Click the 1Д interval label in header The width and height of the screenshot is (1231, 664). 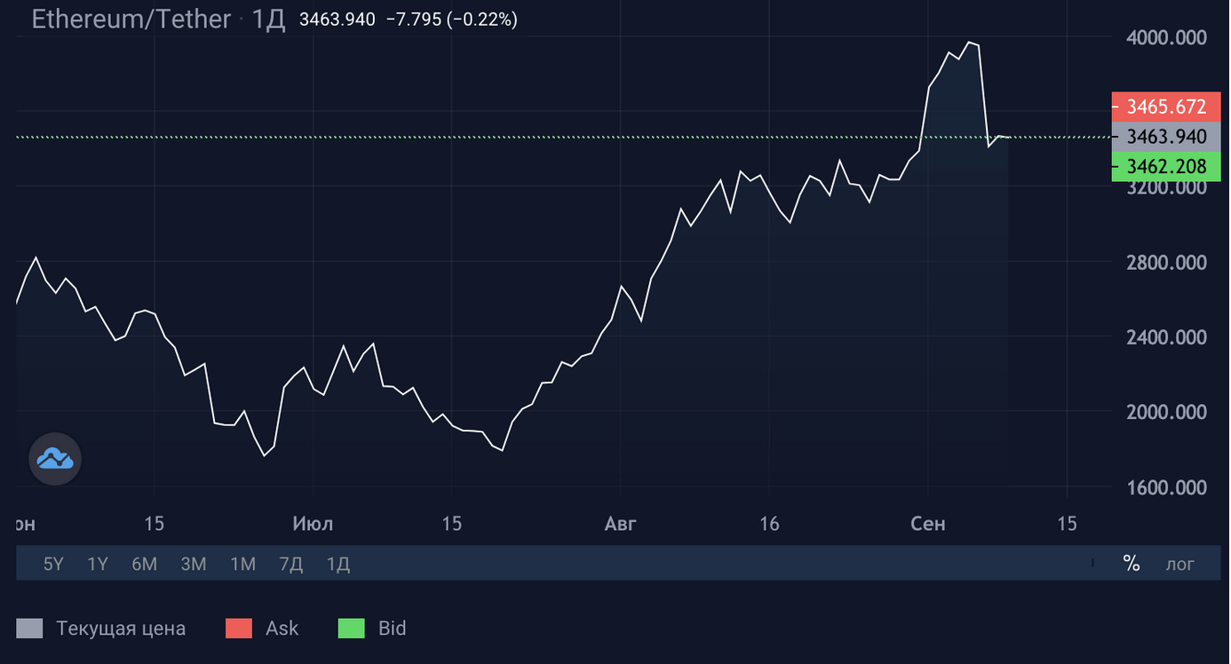point(269,19)
